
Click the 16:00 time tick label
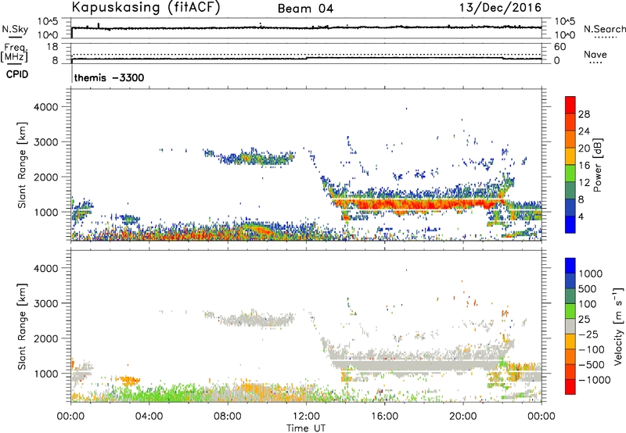pos(384,417)
